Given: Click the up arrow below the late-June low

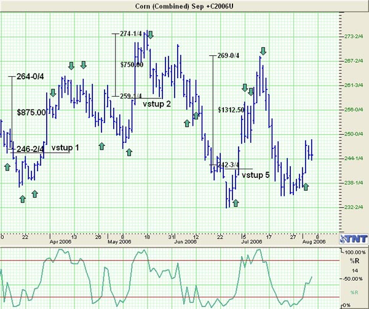Looking at the screenshot, I should [x=236, y=203].
